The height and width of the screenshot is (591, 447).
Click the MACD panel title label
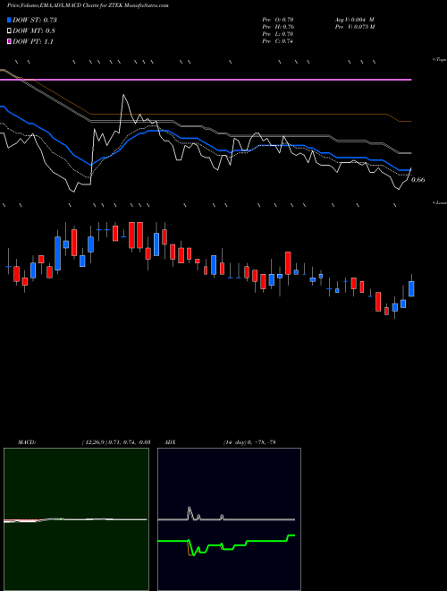coord(27,442)
